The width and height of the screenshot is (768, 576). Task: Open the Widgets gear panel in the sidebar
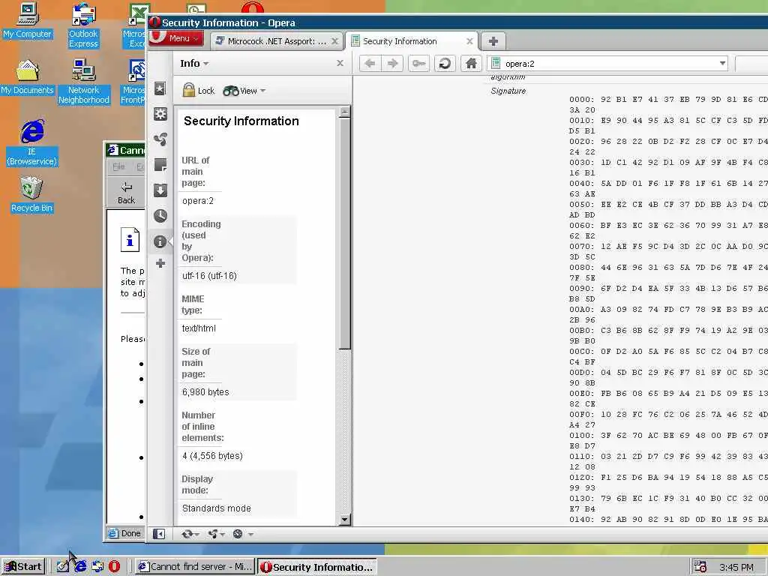pos(160,114)
